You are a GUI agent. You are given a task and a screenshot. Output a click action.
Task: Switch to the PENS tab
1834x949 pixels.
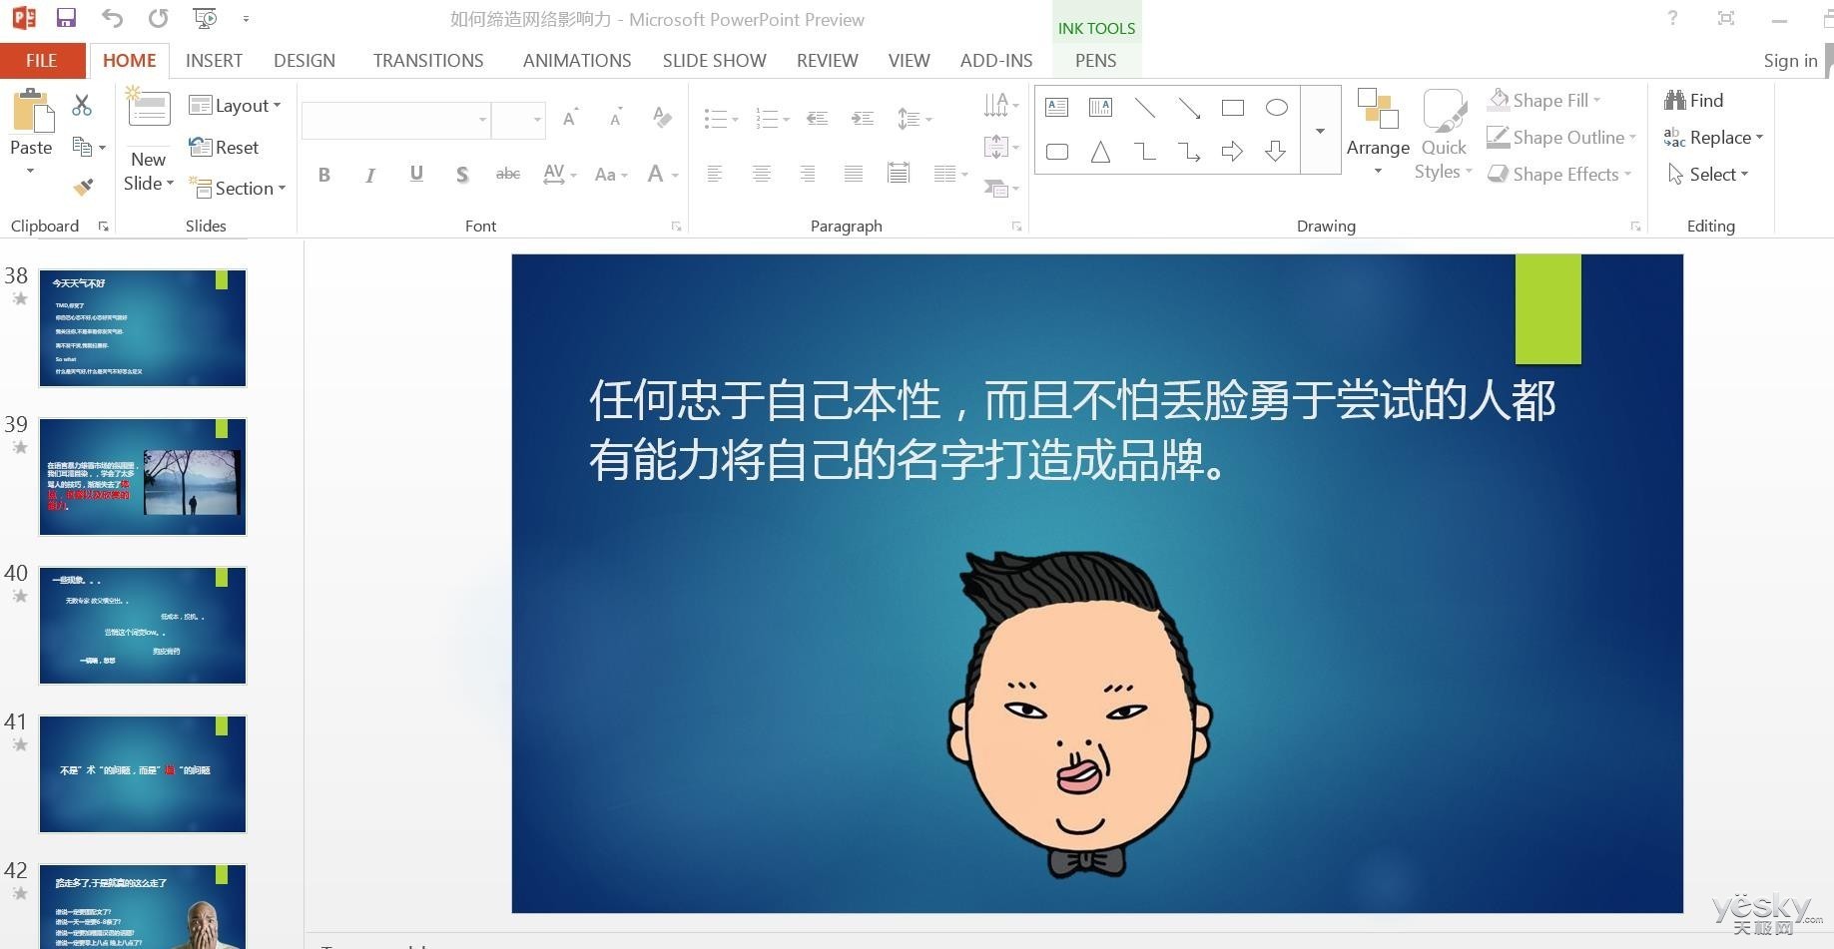tap(1095, 60)
